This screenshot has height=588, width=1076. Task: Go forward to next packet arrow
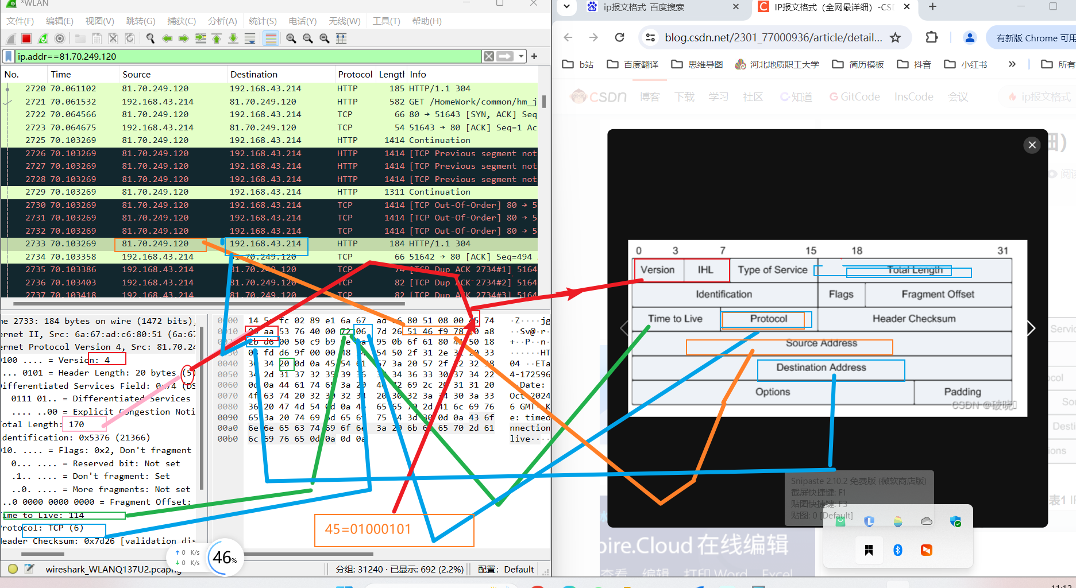click(183, 38)
